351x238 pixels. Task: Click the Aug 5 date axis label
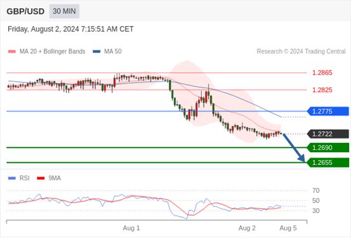(288, 228)
